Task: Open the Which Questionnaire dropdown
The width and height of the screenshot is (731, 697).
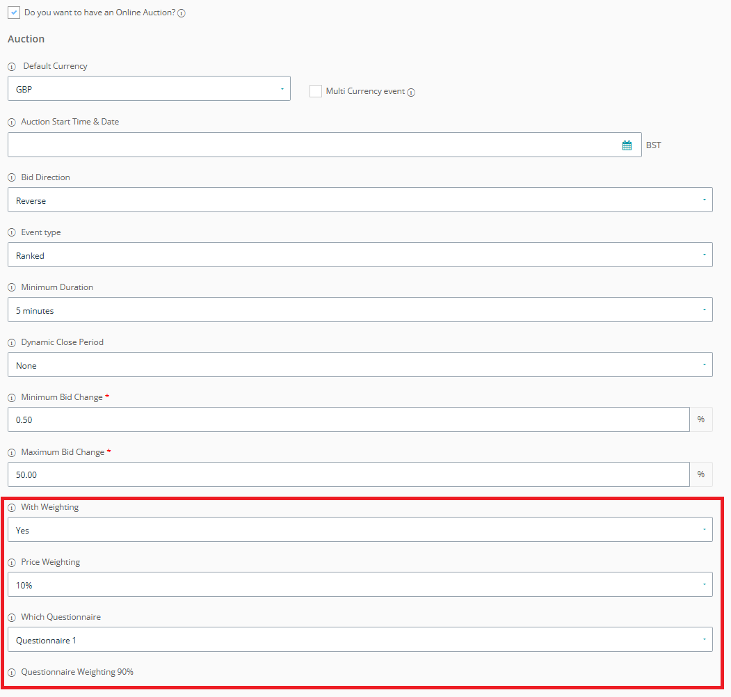Action: (x=360, y=640)
